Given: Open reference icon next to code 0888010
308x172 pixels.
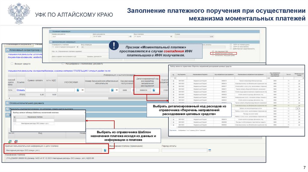Looking at the screenshot, I should pos(154,90).
